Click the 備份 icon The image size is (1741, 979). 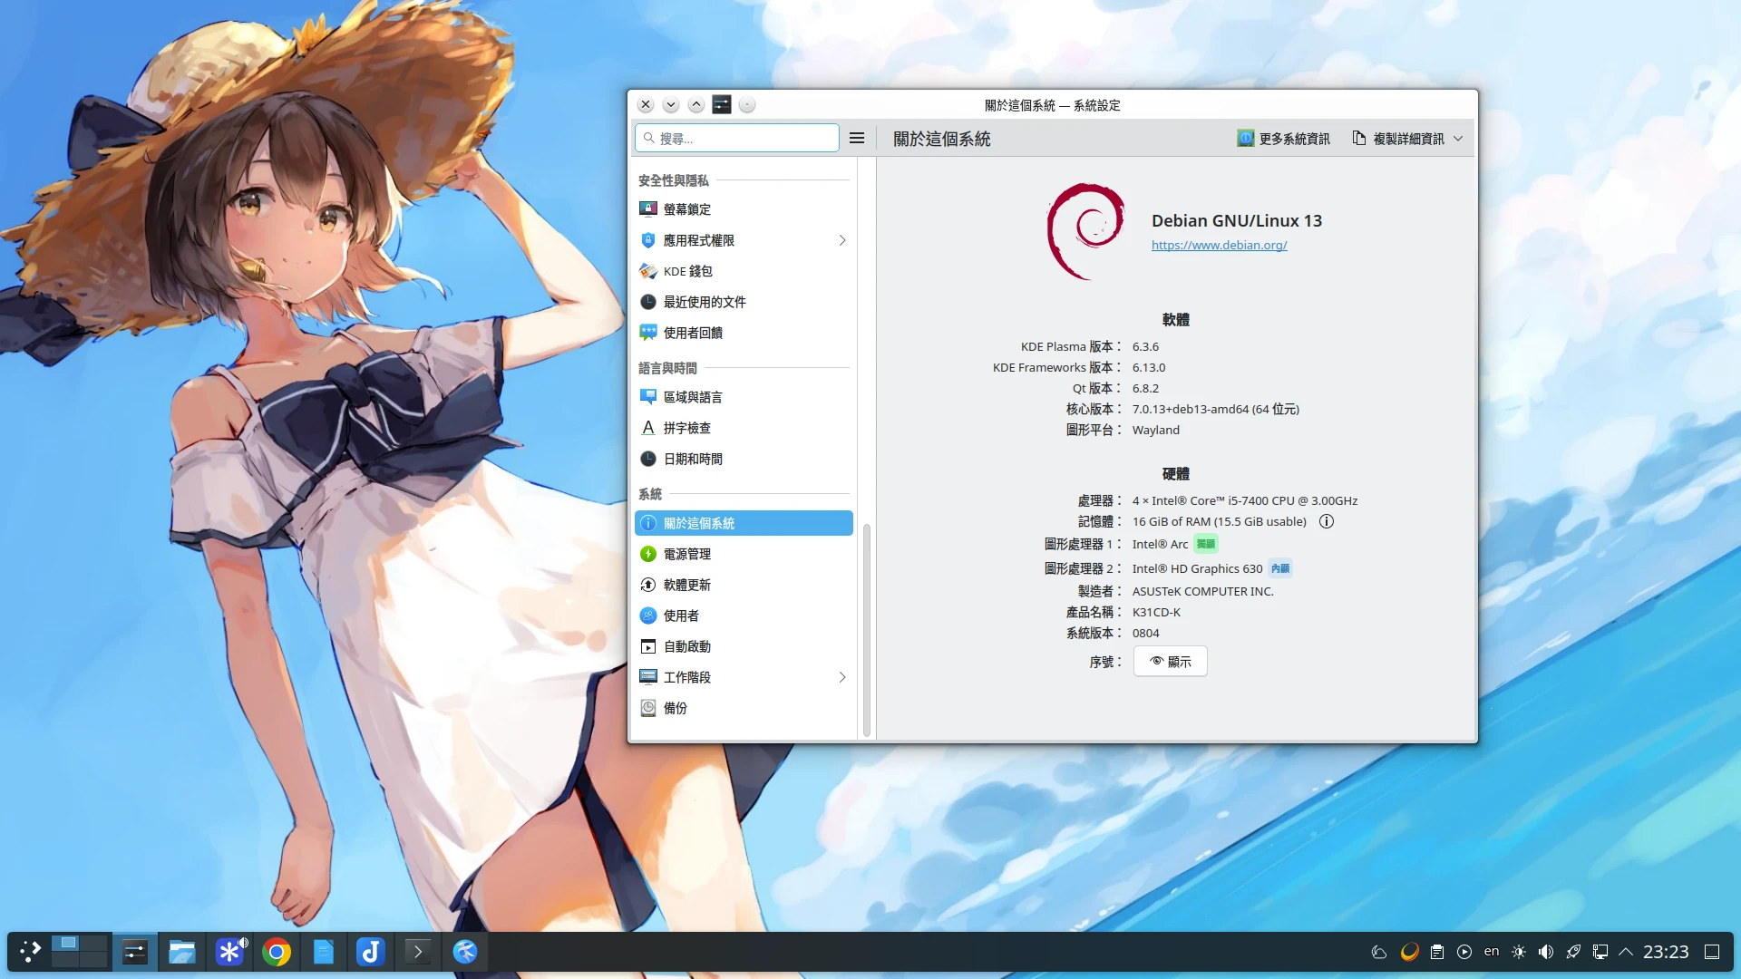(648, 708)
